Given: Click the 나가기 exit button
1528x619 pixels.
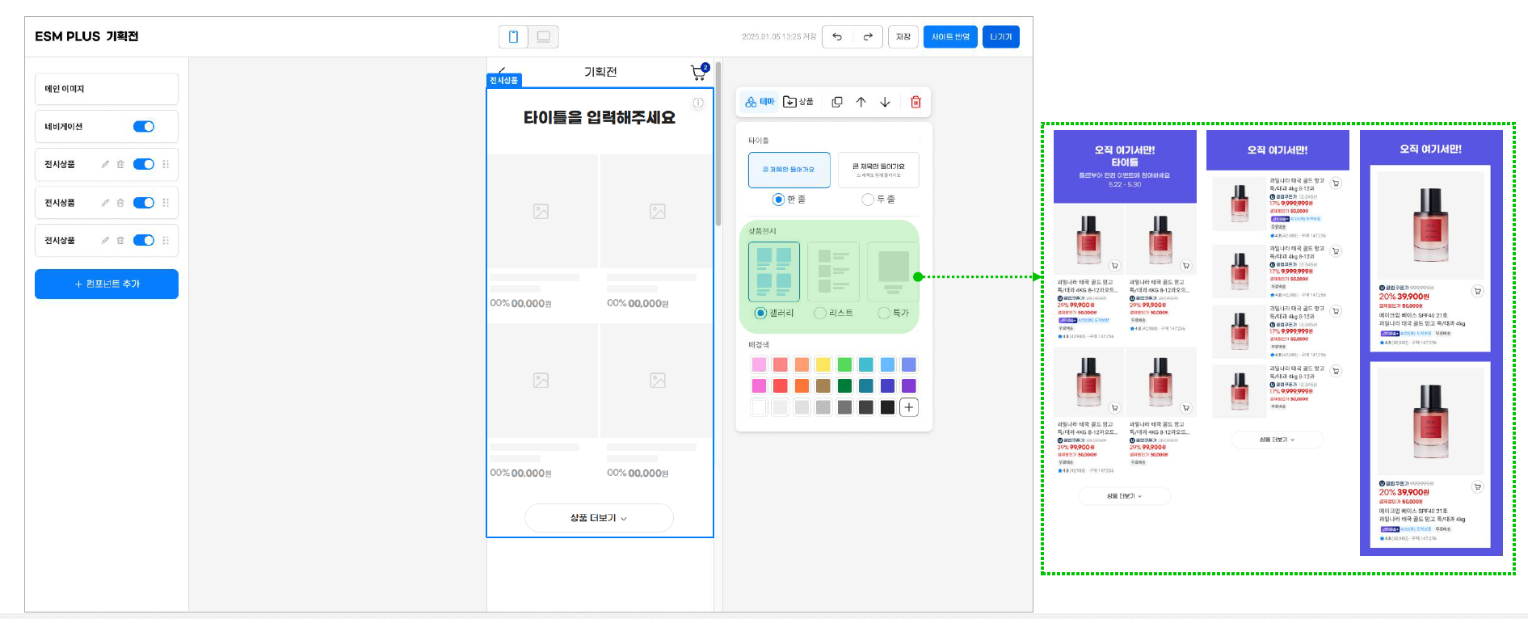Looking at the screenshot, I should coord(1001,36).
